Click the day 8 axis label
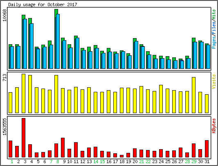 point(58,161)
